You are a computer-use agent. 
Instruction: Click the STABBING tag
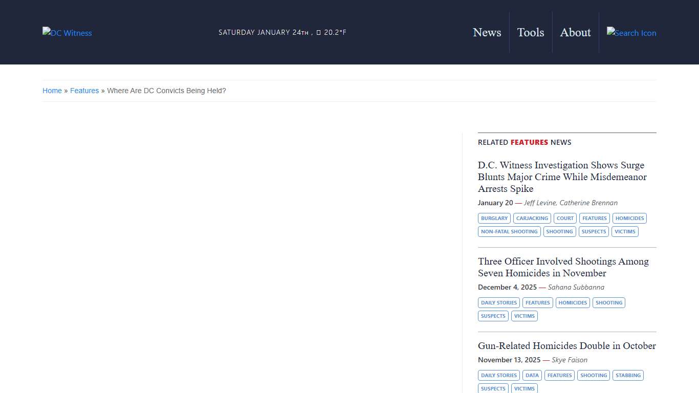628,376
